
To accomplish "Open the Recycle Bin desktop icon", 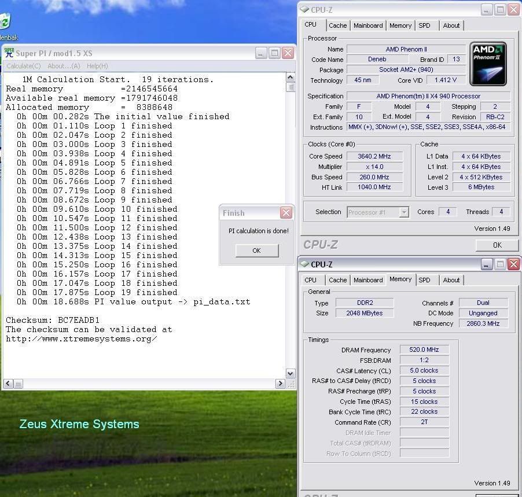I will point(5,21).
